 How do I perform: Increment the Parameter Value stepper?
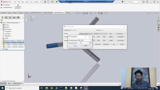[90, 42]
